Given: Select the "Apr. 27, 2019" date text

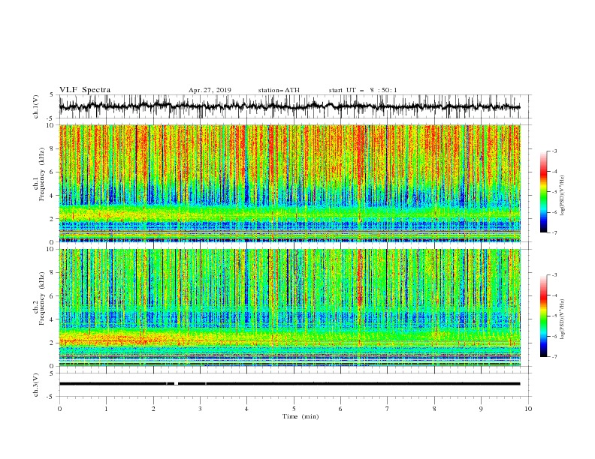Looking at the screenshot, I should coord(210,90).
